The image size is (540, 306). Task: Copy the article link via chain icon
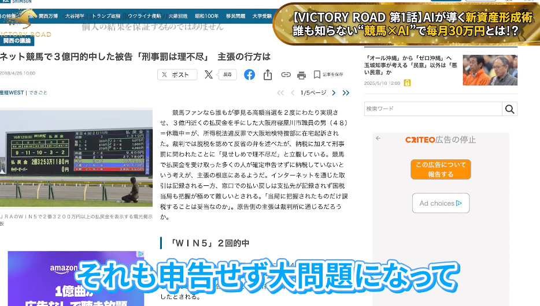pyautogui.click(x=286, y=74)
